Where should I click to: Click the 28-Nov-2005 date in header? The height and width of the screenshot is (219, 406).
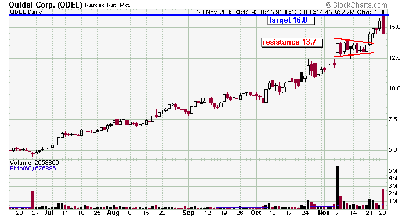coord(215,12)
